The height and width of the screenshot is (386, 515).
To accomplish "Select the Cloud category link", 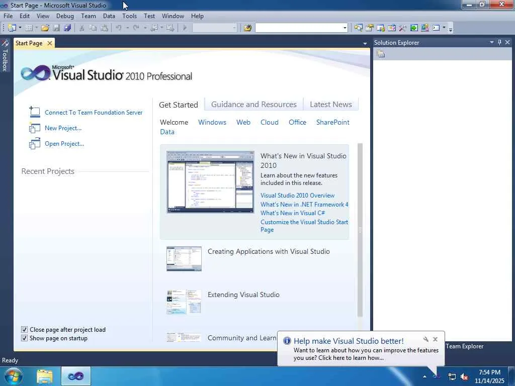I will click(270, 122).
